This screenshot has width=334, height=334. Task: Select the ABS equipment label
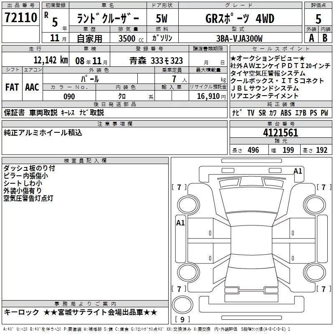pyautogui.click(x=286, y=113)
